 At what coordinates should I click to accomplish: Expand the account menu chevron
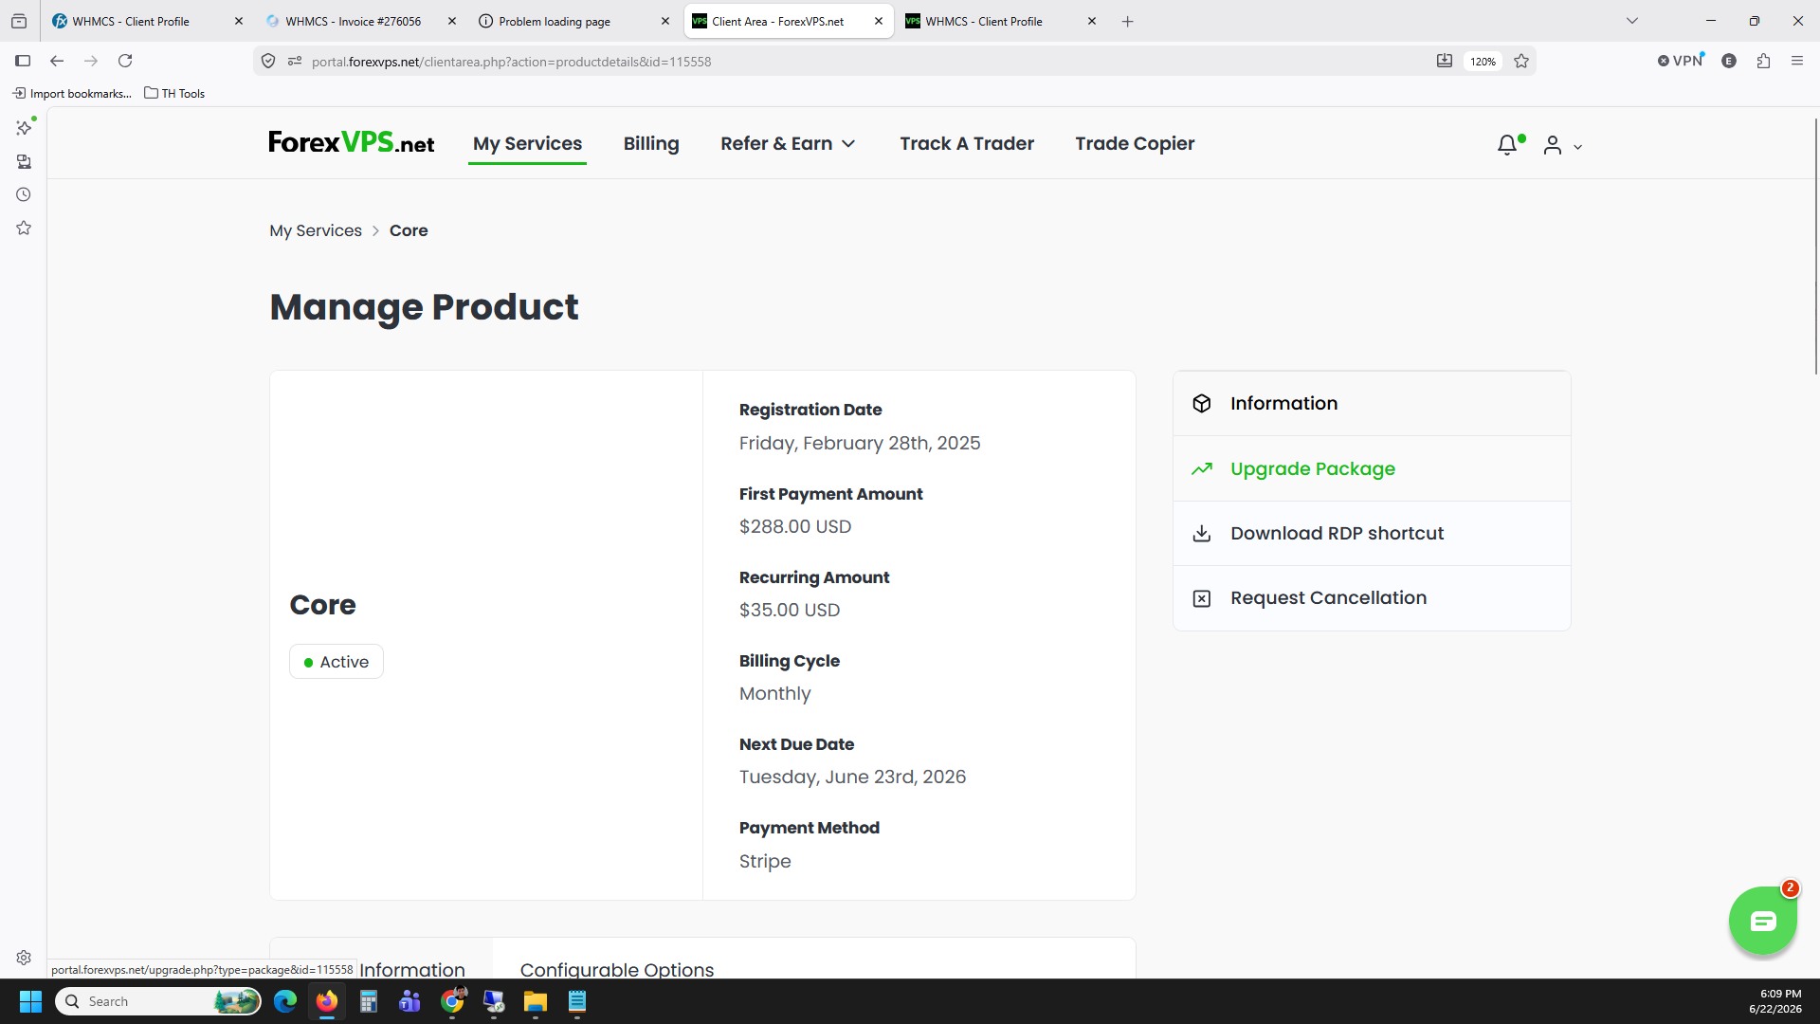click(1577, 147)
